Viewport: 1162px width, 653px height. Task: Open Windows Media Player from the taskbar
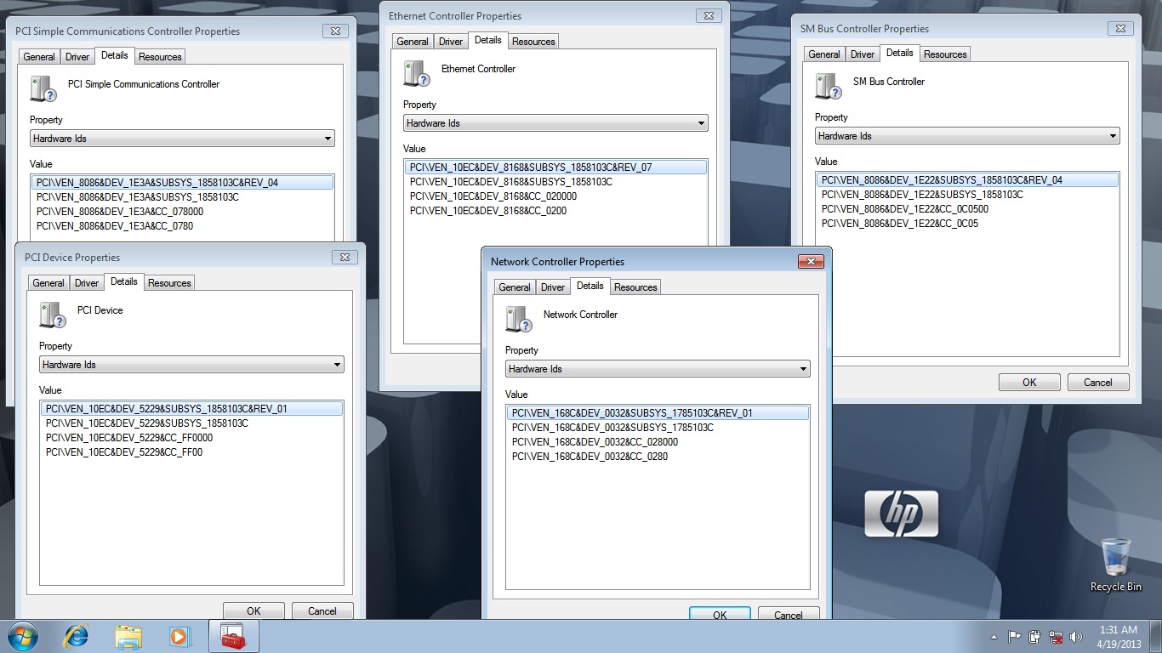pyautogui.click(x=180, y=636)
